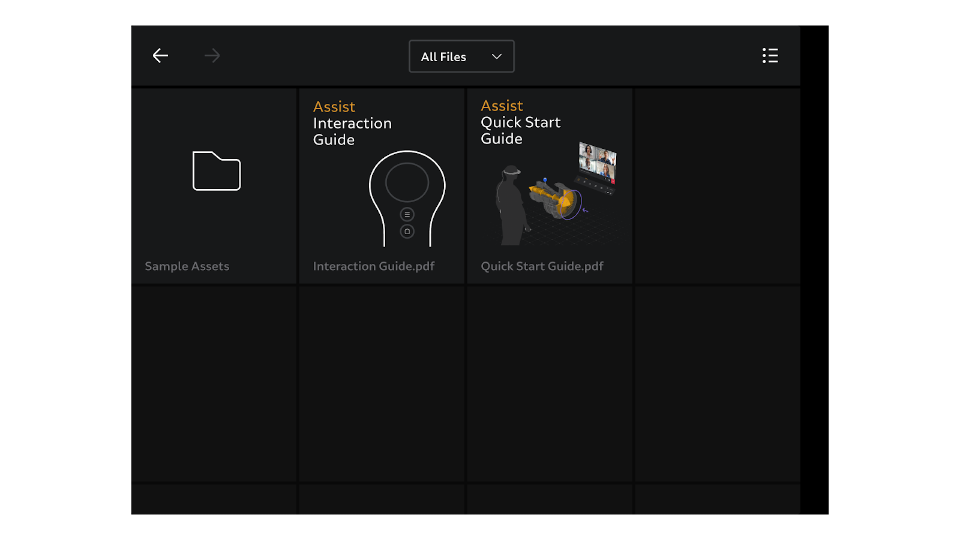Click the Assist Interaction Guide title text

tap(352, 123)
